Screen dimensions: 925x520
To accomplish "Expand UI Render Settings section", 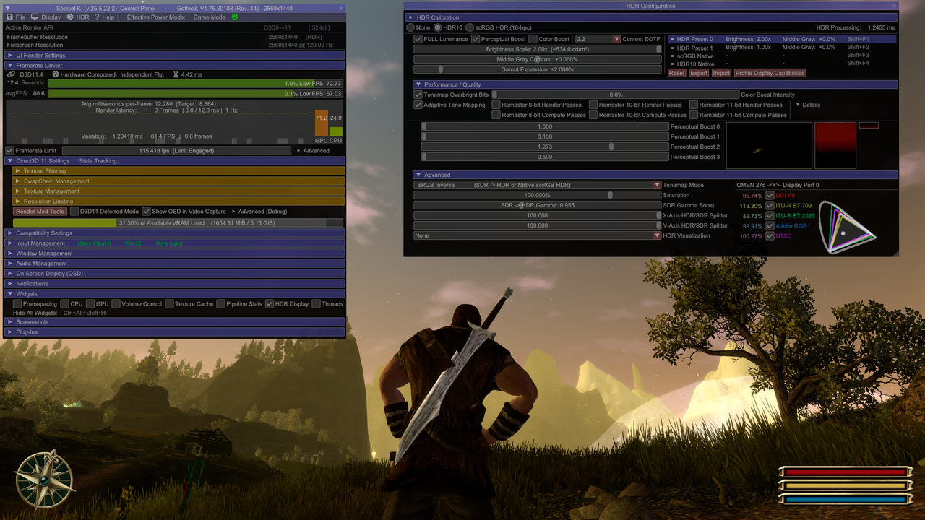I will (175, 56).
